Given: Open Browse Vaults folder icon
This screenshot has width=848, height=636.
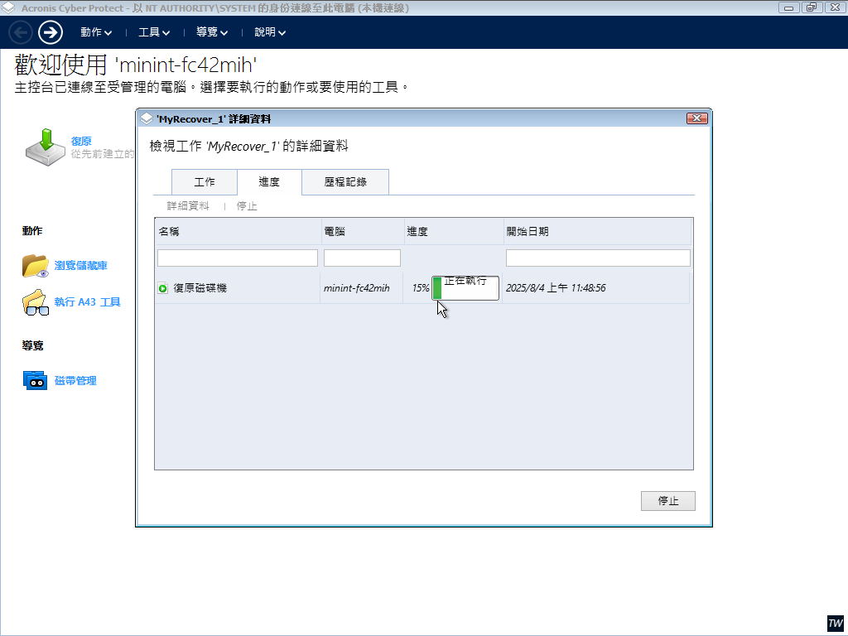Looking at the screenshot, I should [x=36, y=266].
